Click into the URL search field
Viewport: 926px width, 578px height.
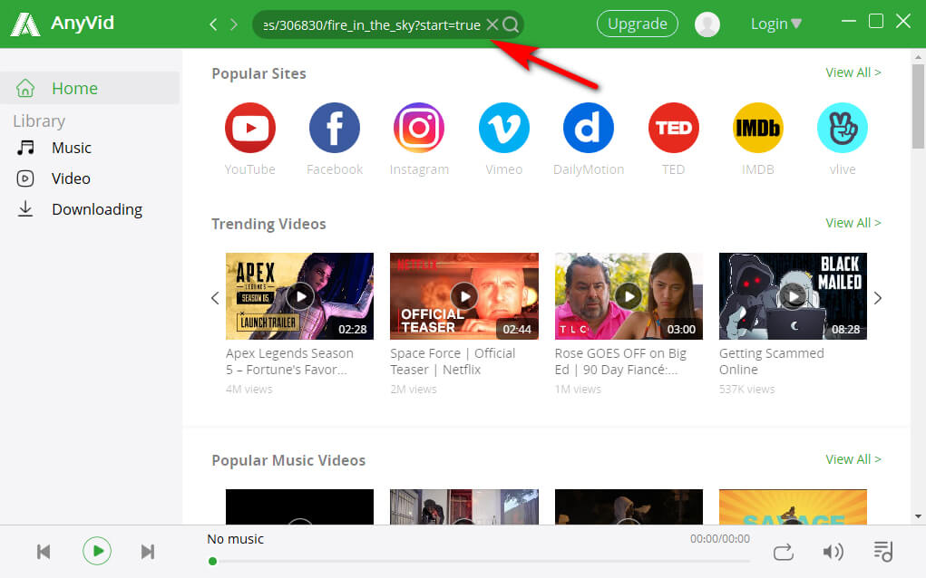[372, 24]
